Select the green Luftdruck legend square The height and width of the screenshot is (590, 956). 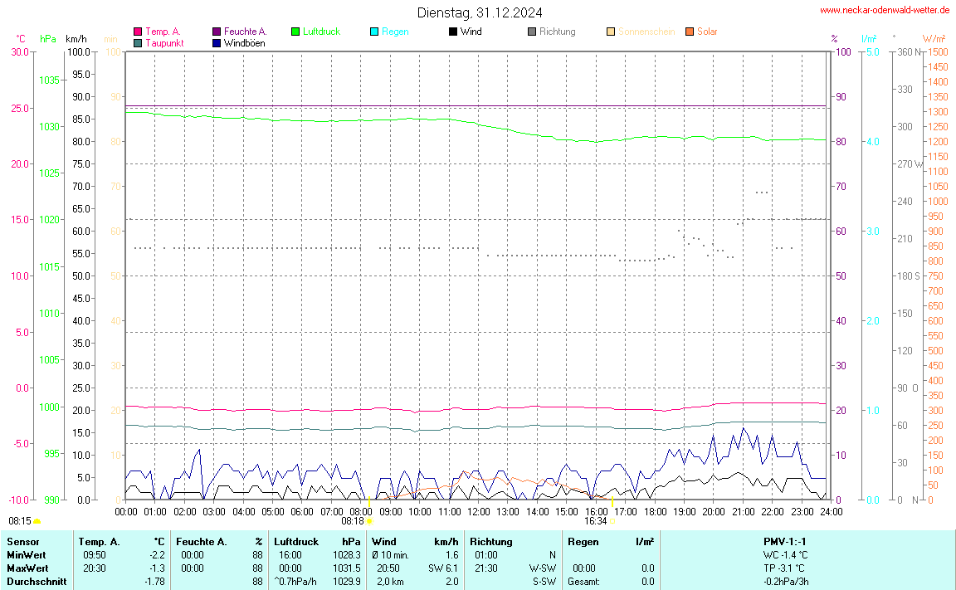295,32
